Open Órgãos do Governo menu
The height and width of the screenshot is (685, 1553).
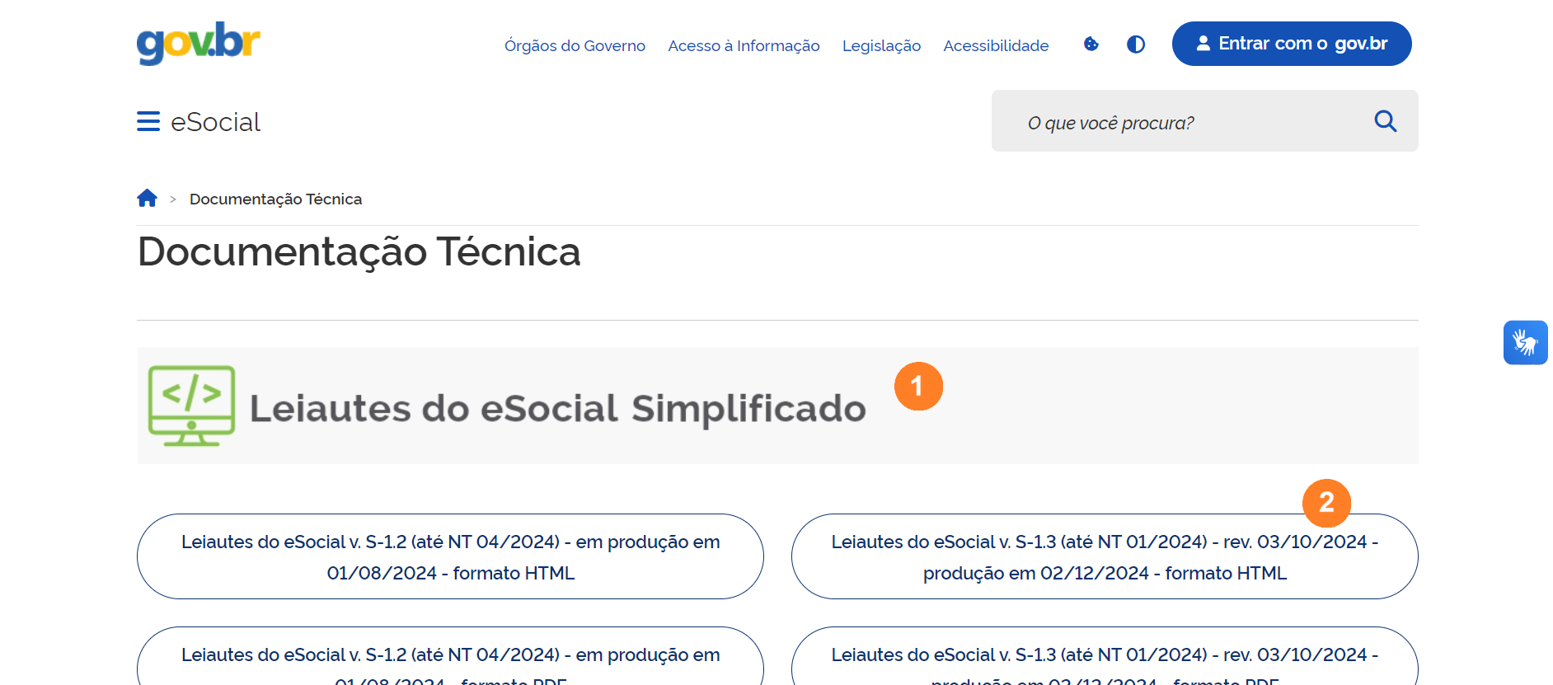575,46
